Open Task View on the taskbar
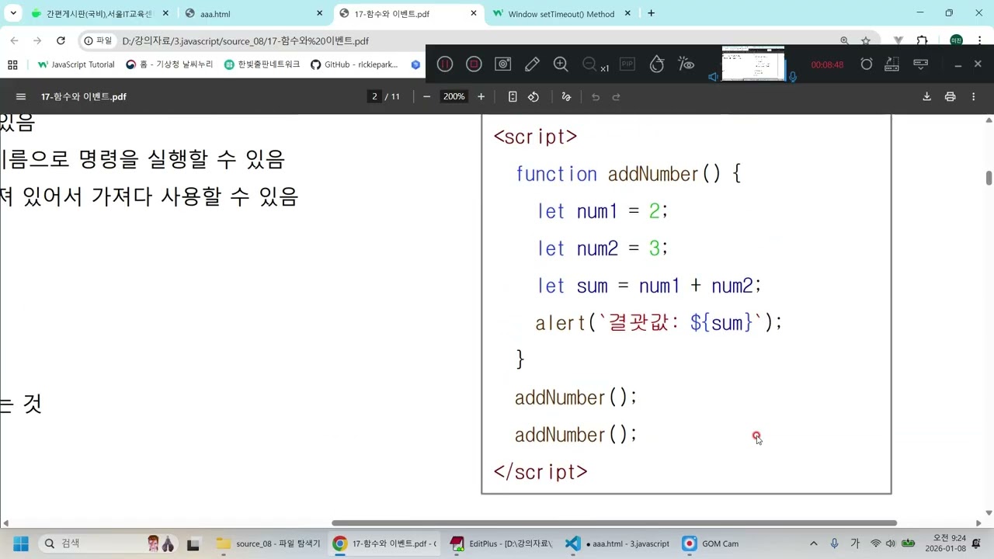 tap(193, 543)
